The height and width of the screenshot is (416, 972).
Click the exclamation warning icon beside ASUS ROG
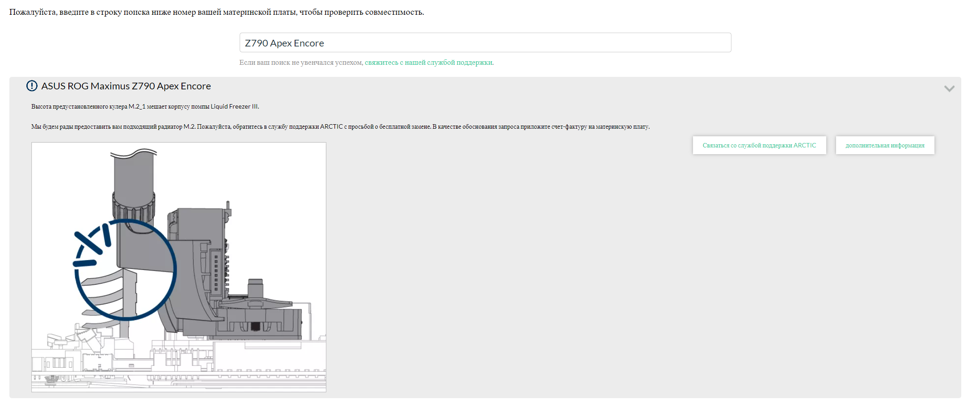(x=32, y=86)
